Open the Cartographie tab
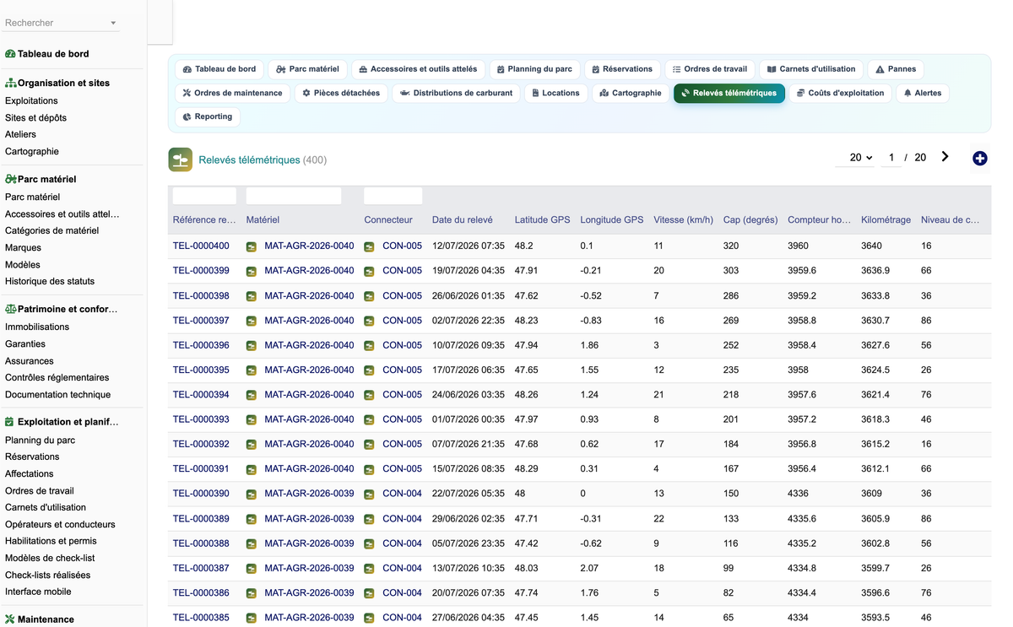 (631, 93)
